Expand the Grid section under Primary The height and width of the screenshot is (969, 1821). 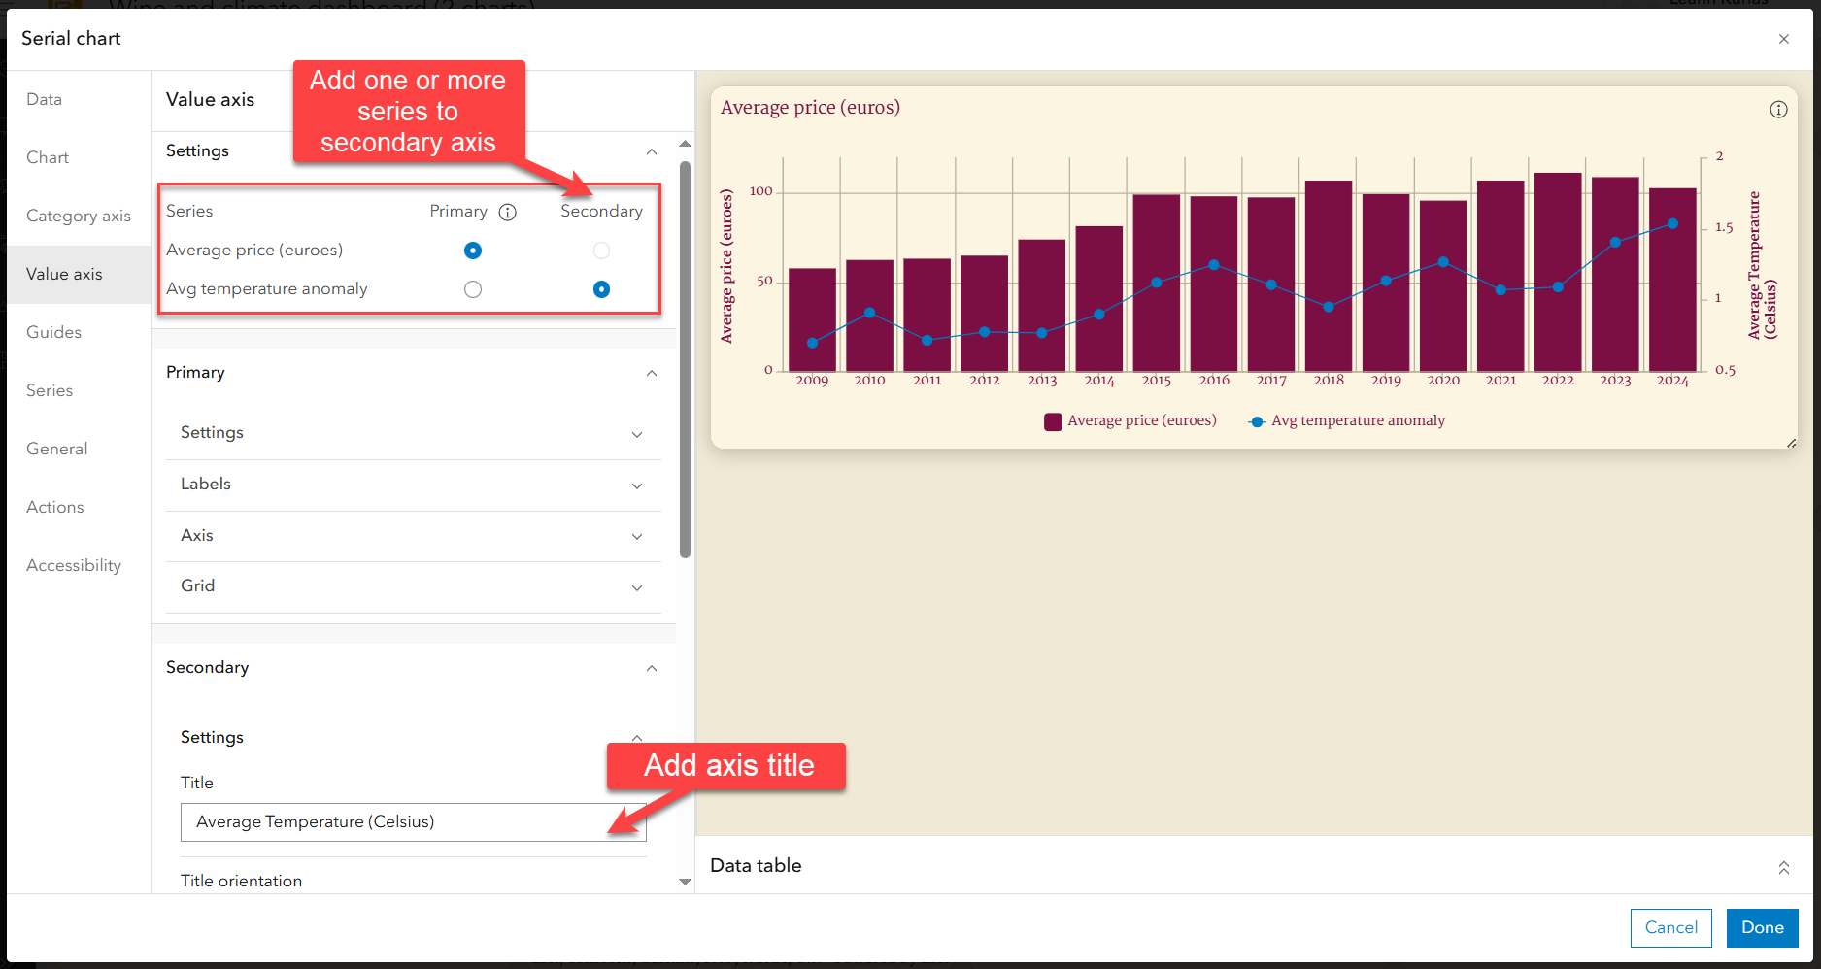pyautogui.click(x=637, y=587)
